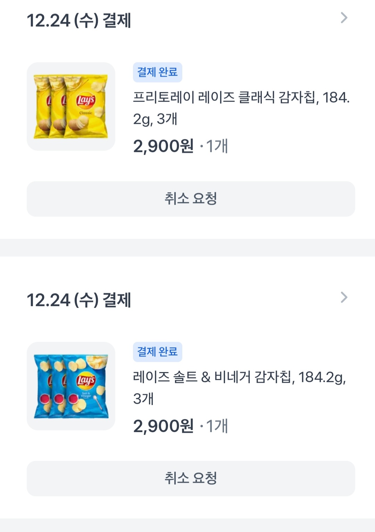The image size is (375, 532).
Task: Tap the first 12.24 (수) 결제 header
Action: tap(79, 20)
